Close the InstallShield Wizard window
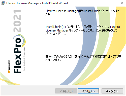This screenshot has width=126, height=96. [122, 3]
